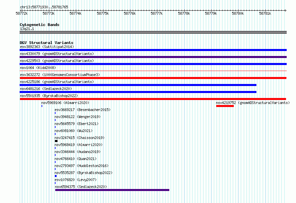This screenshot has width=296, height=203.
Task: Click the 13q21.1 band label
Action: (x=27, y=29)
